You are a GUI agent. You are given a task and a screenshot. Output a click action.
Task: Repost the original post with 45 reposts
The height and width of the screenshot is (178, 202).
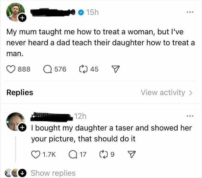83,69
